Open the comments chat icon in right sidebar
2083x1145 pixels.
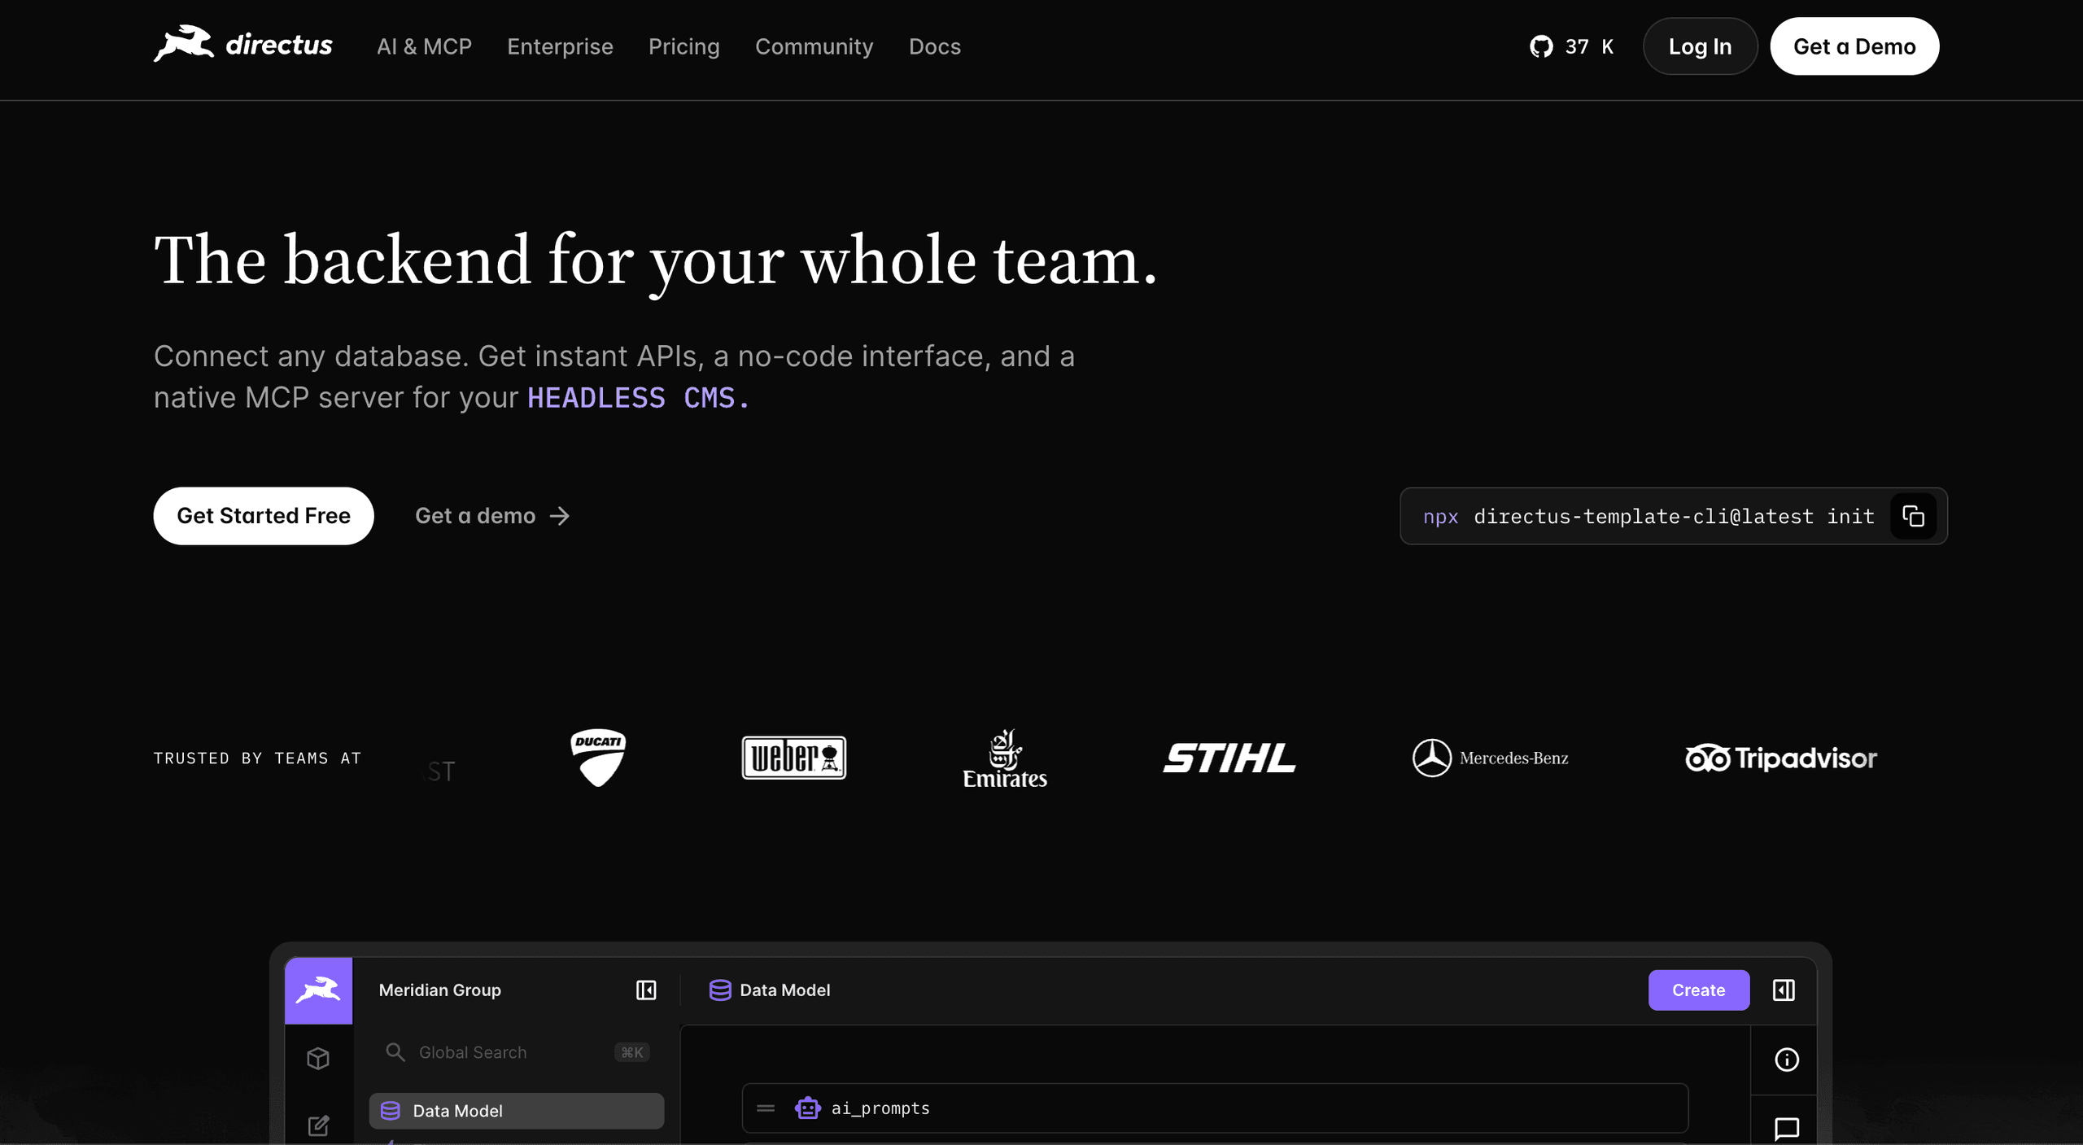(x=1787, y=1129)
